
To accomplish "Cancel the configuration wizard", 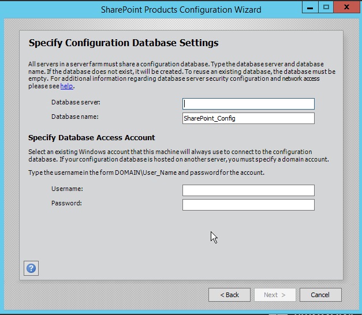I will tap(320, 295).
